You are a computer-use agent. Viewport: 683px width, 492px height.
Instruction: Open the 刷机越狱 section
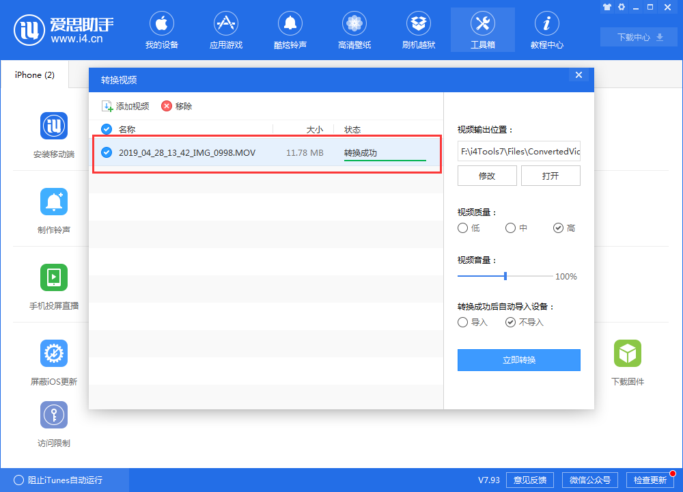tap(418, 30)
